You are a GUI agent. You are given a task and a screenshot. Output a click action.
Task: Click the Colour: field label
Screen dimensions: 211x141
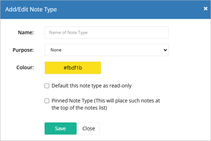point(25,67)
